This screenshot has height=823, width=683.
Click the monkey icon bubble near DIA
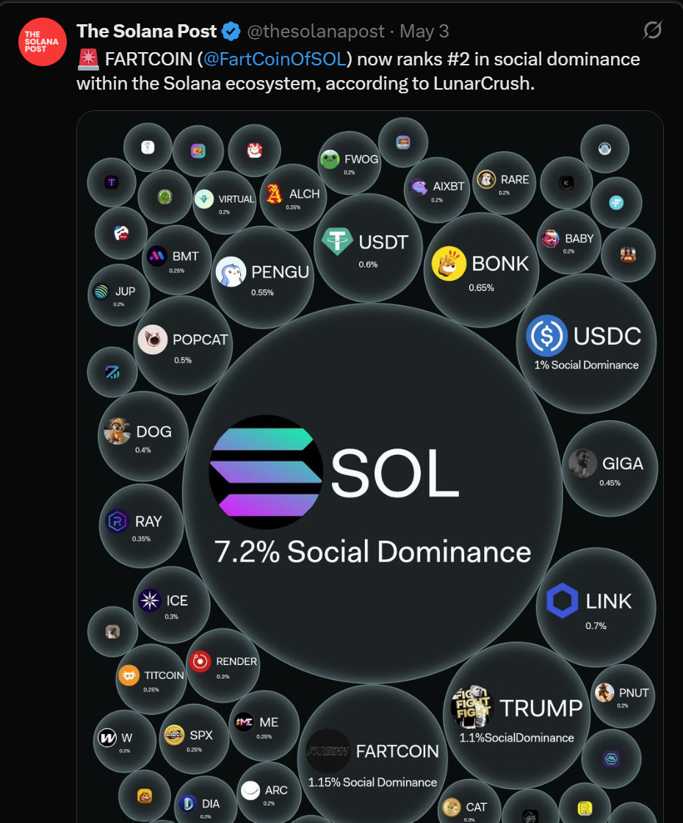pyautogui.click(x=145, y=797)
